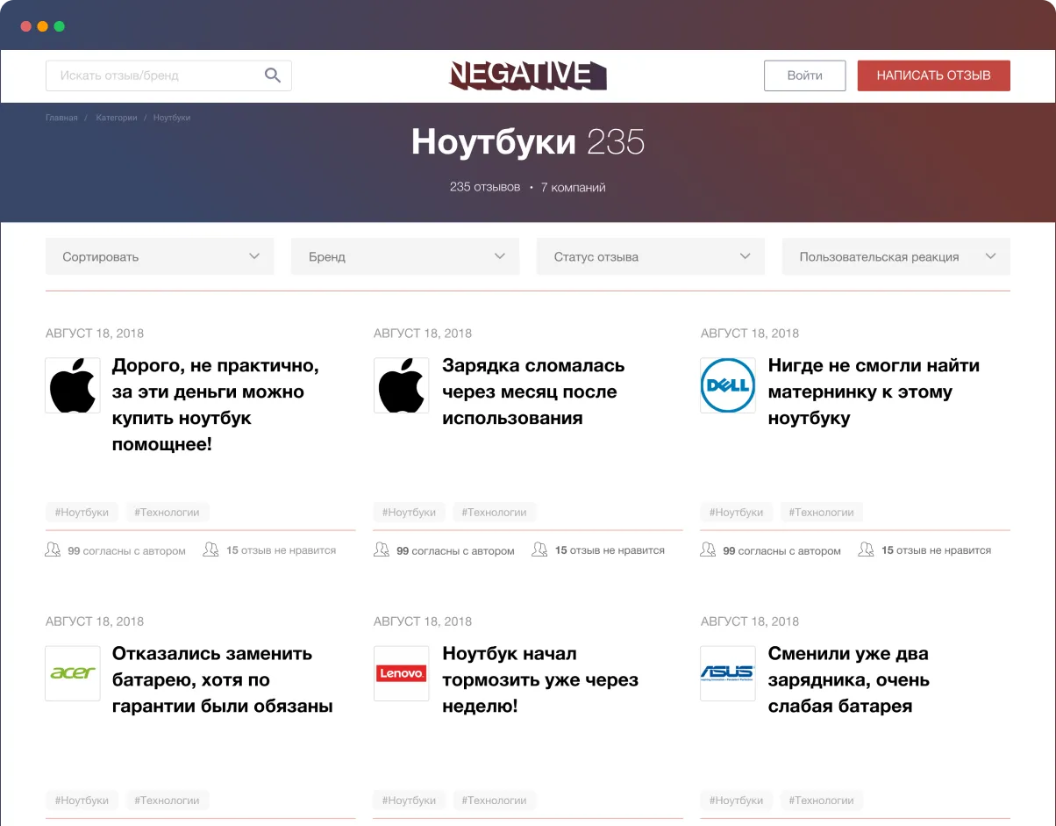Click agree icon under Dell 'материнку' review

tap(709, 550)
